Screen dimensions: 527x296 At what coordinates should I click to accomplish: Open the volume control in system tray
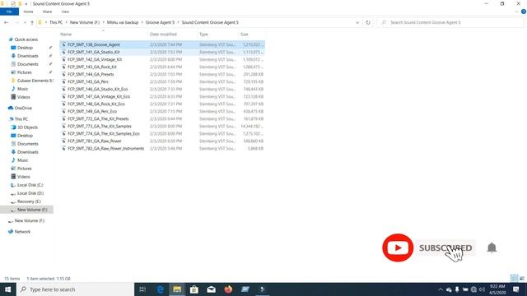tap(482, 289)
